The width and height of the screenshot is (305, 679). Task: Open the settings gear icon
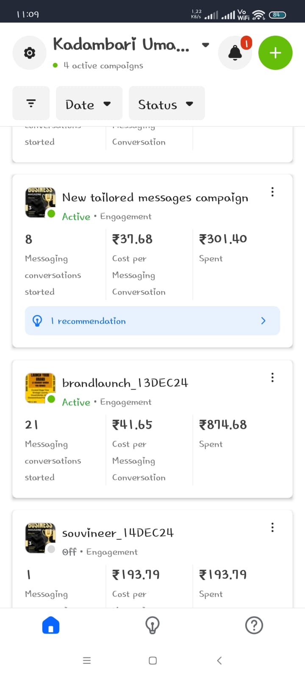(29, 53)
